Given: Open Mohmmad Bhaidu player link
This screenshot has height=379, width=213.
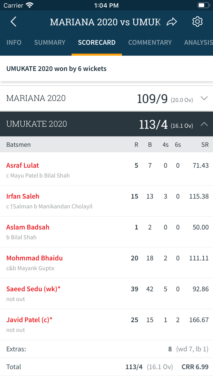Looking at the screenshot, I should [x=34, y=258].
